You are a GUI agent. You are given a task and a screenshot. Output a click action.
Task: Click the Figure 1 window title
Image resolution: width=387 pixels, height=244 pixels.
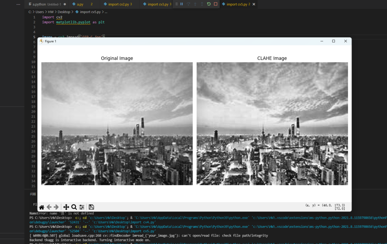[x=51, y=41]
